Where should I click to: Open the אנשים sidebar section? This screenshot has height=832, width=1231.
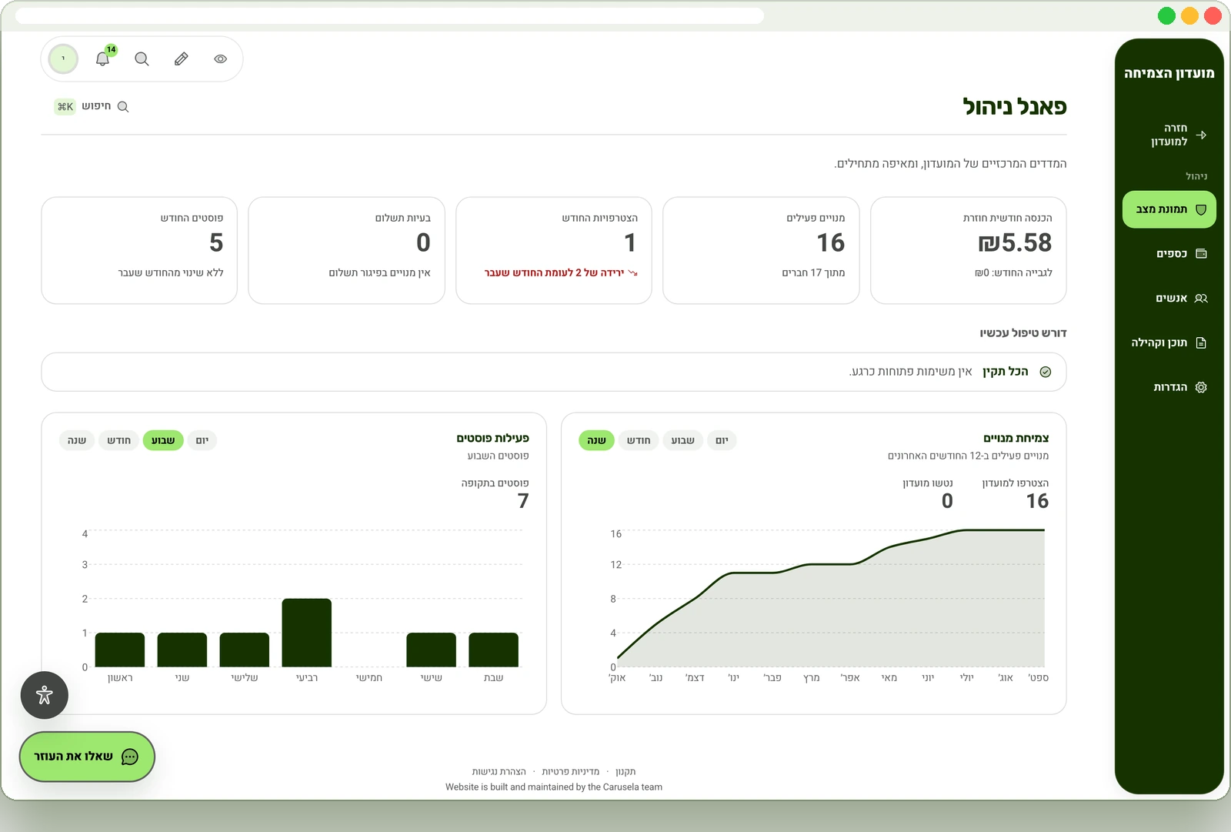click(x=1169, y=299)
